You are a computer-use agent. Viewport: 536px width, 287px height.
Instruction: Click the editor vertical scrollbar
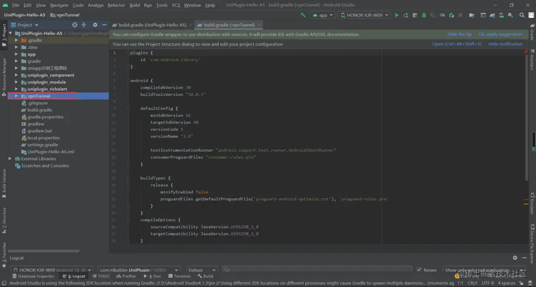[526, 117]
